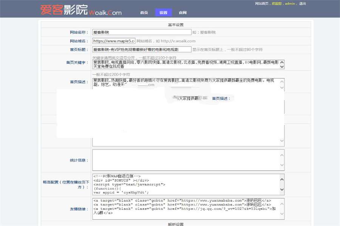
Task: Click the 统计信息 field label
Action: tap(79, 160)
